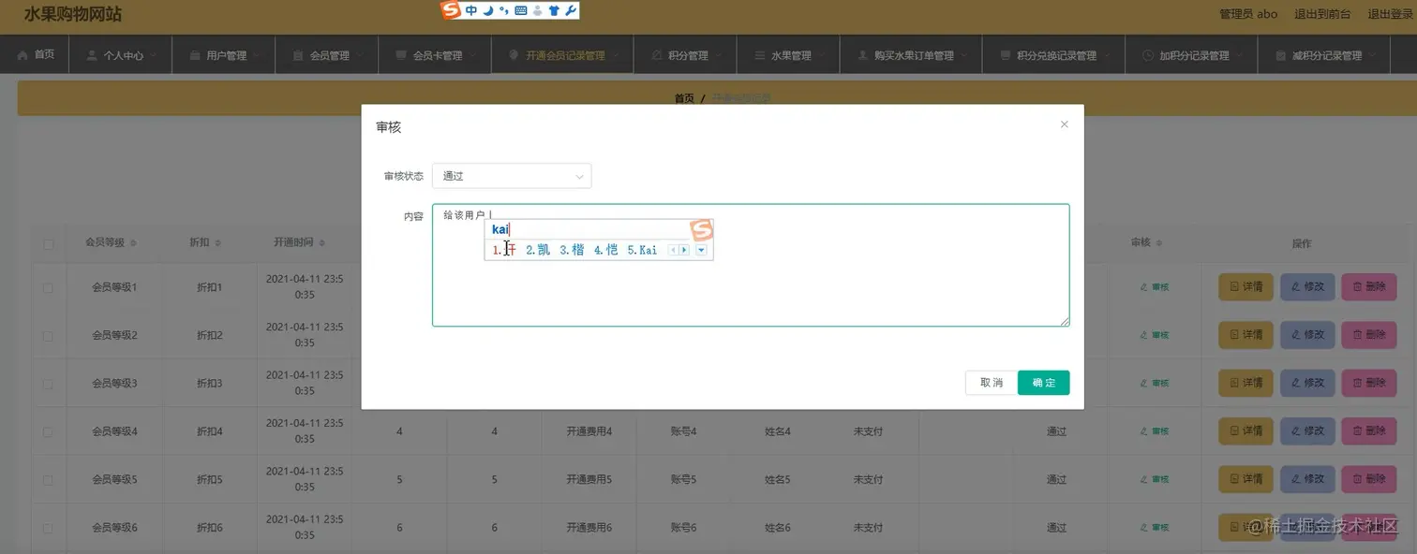The image size is (1417, 554).
Task: Click 删除 button for 会员等级3 row
Action: 1369,383
